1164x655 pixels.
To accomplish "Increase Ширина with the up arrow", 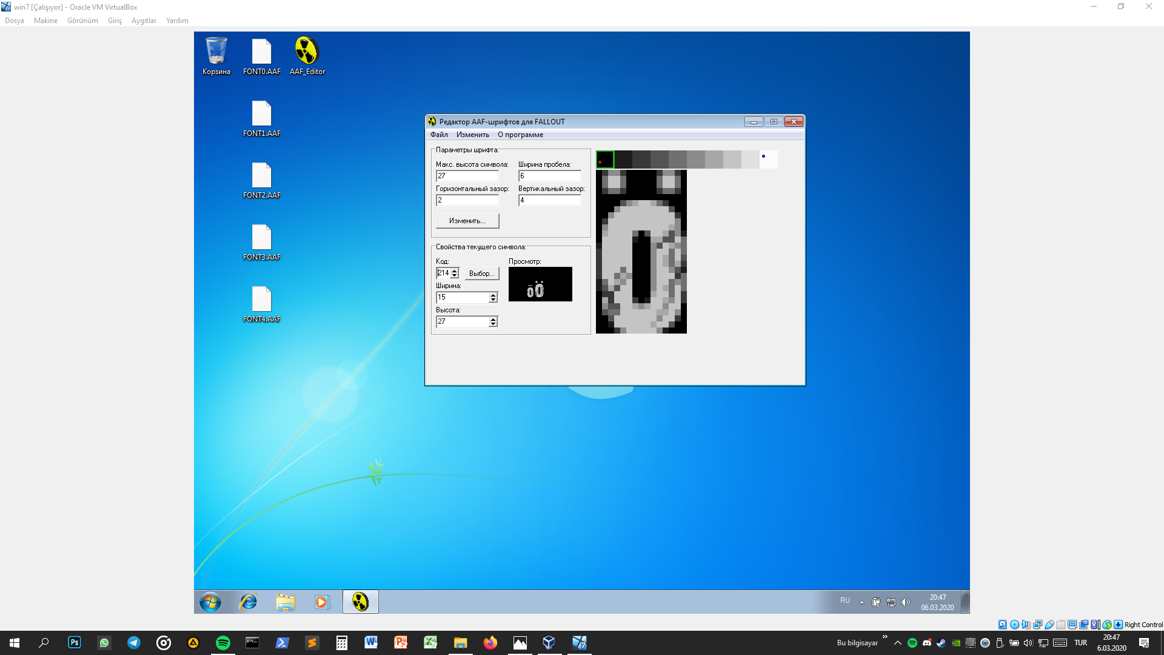I will coord(493,295).
